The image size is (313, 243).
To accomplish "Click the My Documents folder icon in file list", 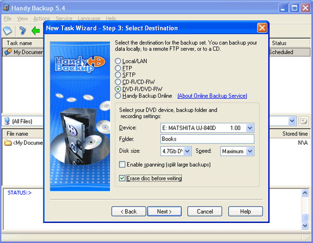I will pos(8,143).
